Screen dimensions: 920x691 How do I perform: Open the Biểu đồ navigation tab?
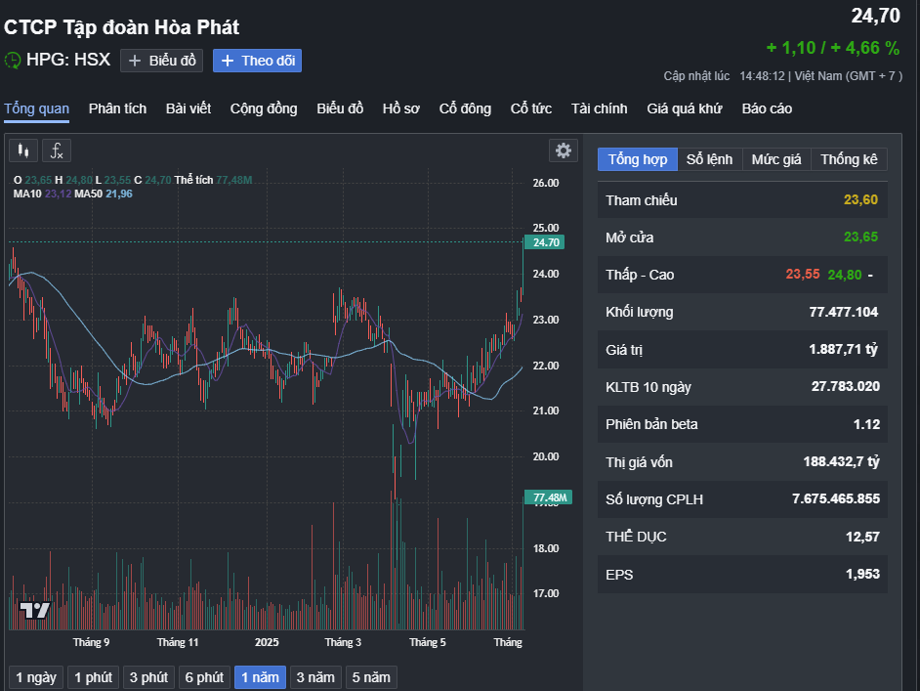point(340,108)
